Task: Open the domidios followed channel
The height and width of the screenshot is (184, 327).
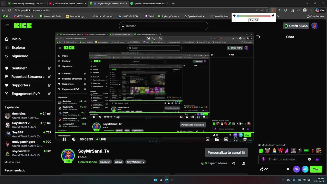Action: (x=28, y=116)
